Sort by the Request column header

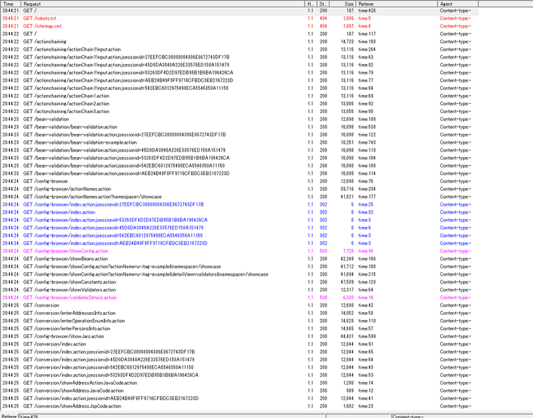[163, 4]
